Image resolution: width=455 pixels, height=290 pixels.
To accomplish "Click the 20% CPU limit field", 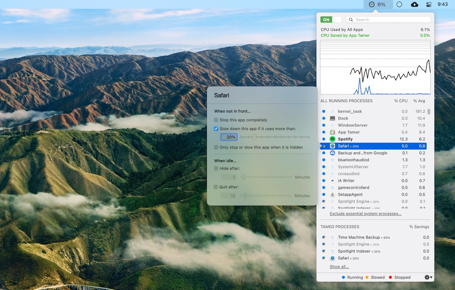I will point(229,137).
